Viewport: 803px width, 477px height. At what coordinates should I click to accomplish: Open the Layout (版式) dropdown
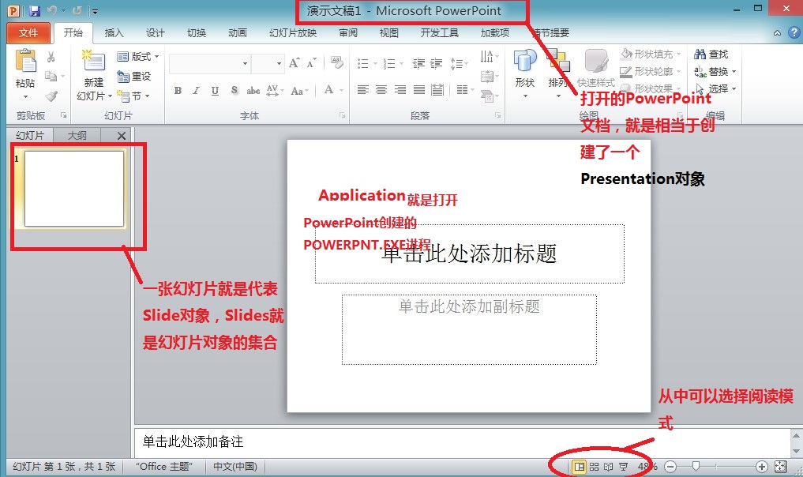(x=137, y=56)
